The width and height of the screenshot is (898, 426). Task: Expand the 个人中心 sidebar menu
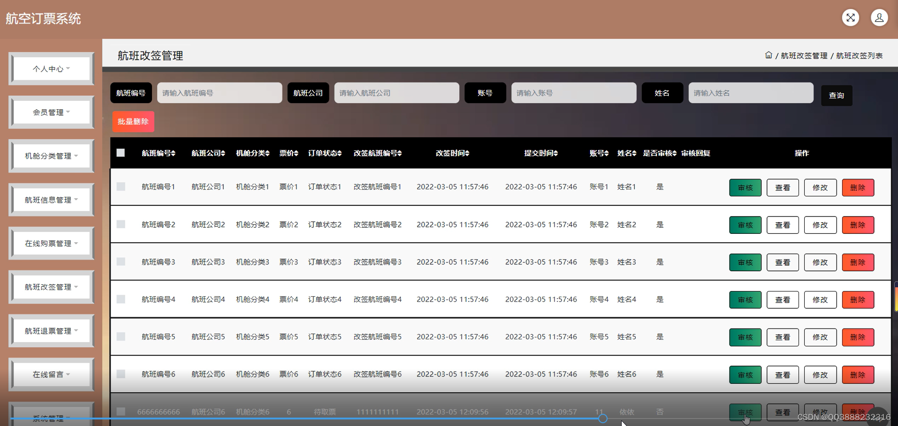tap(51, 69)
